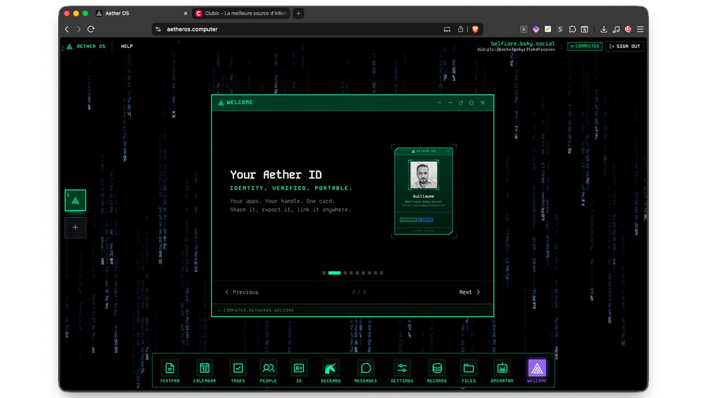Open the Tasks app icon
707x398 pixels.
[238, 368]
